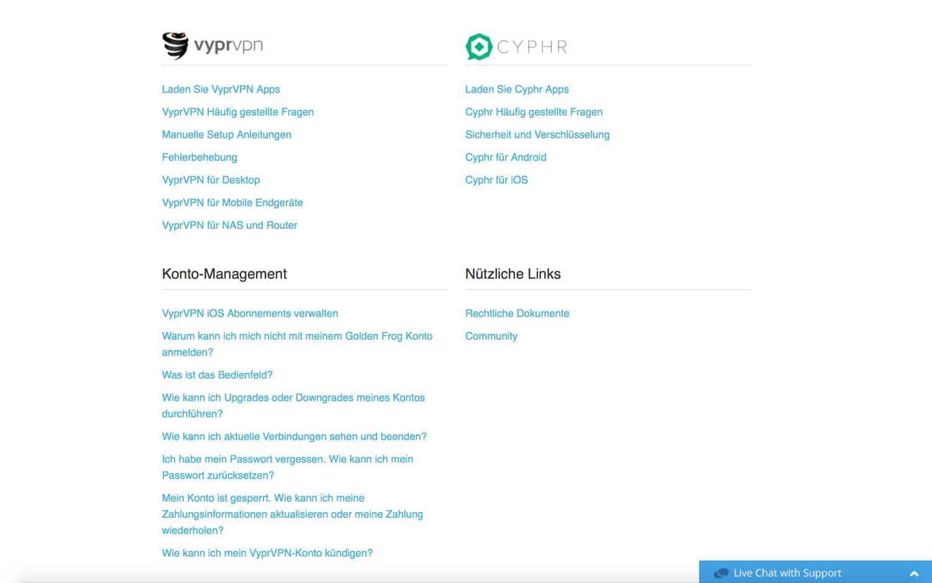Open Laden Sie VyprVPN Apps link
This screenshot has width=932, height=583.
[221, 89]
